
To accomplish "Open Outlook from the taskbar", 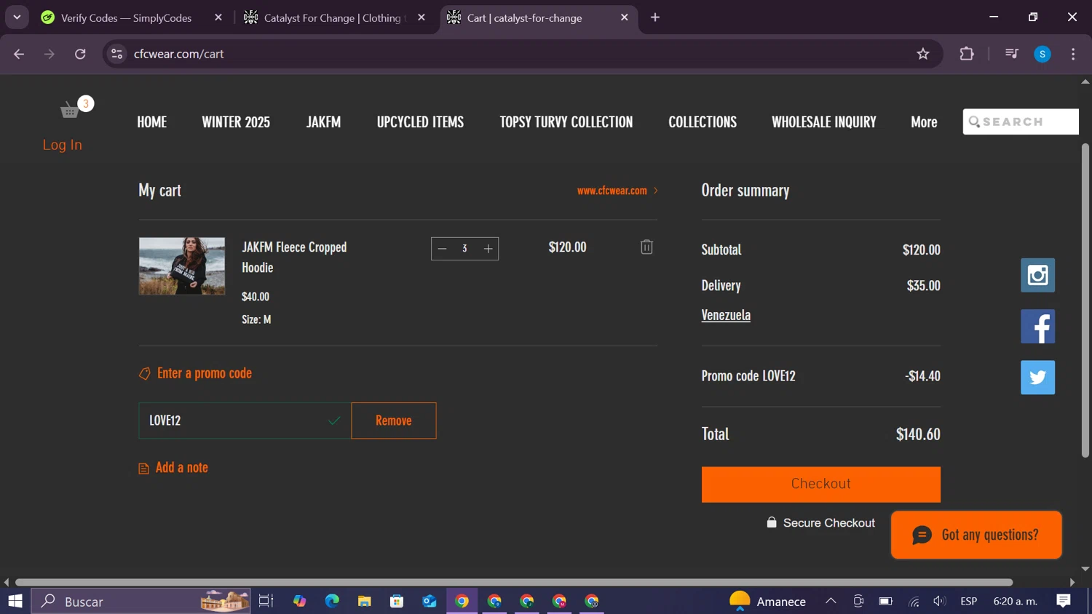I will 430,601.
